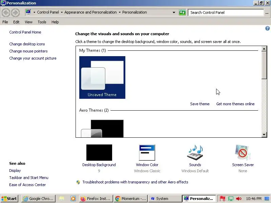This screenshot has height=203, width=271.
Task: Open the address bar history dropdown arrow
Action: click(x=174, y=13)
